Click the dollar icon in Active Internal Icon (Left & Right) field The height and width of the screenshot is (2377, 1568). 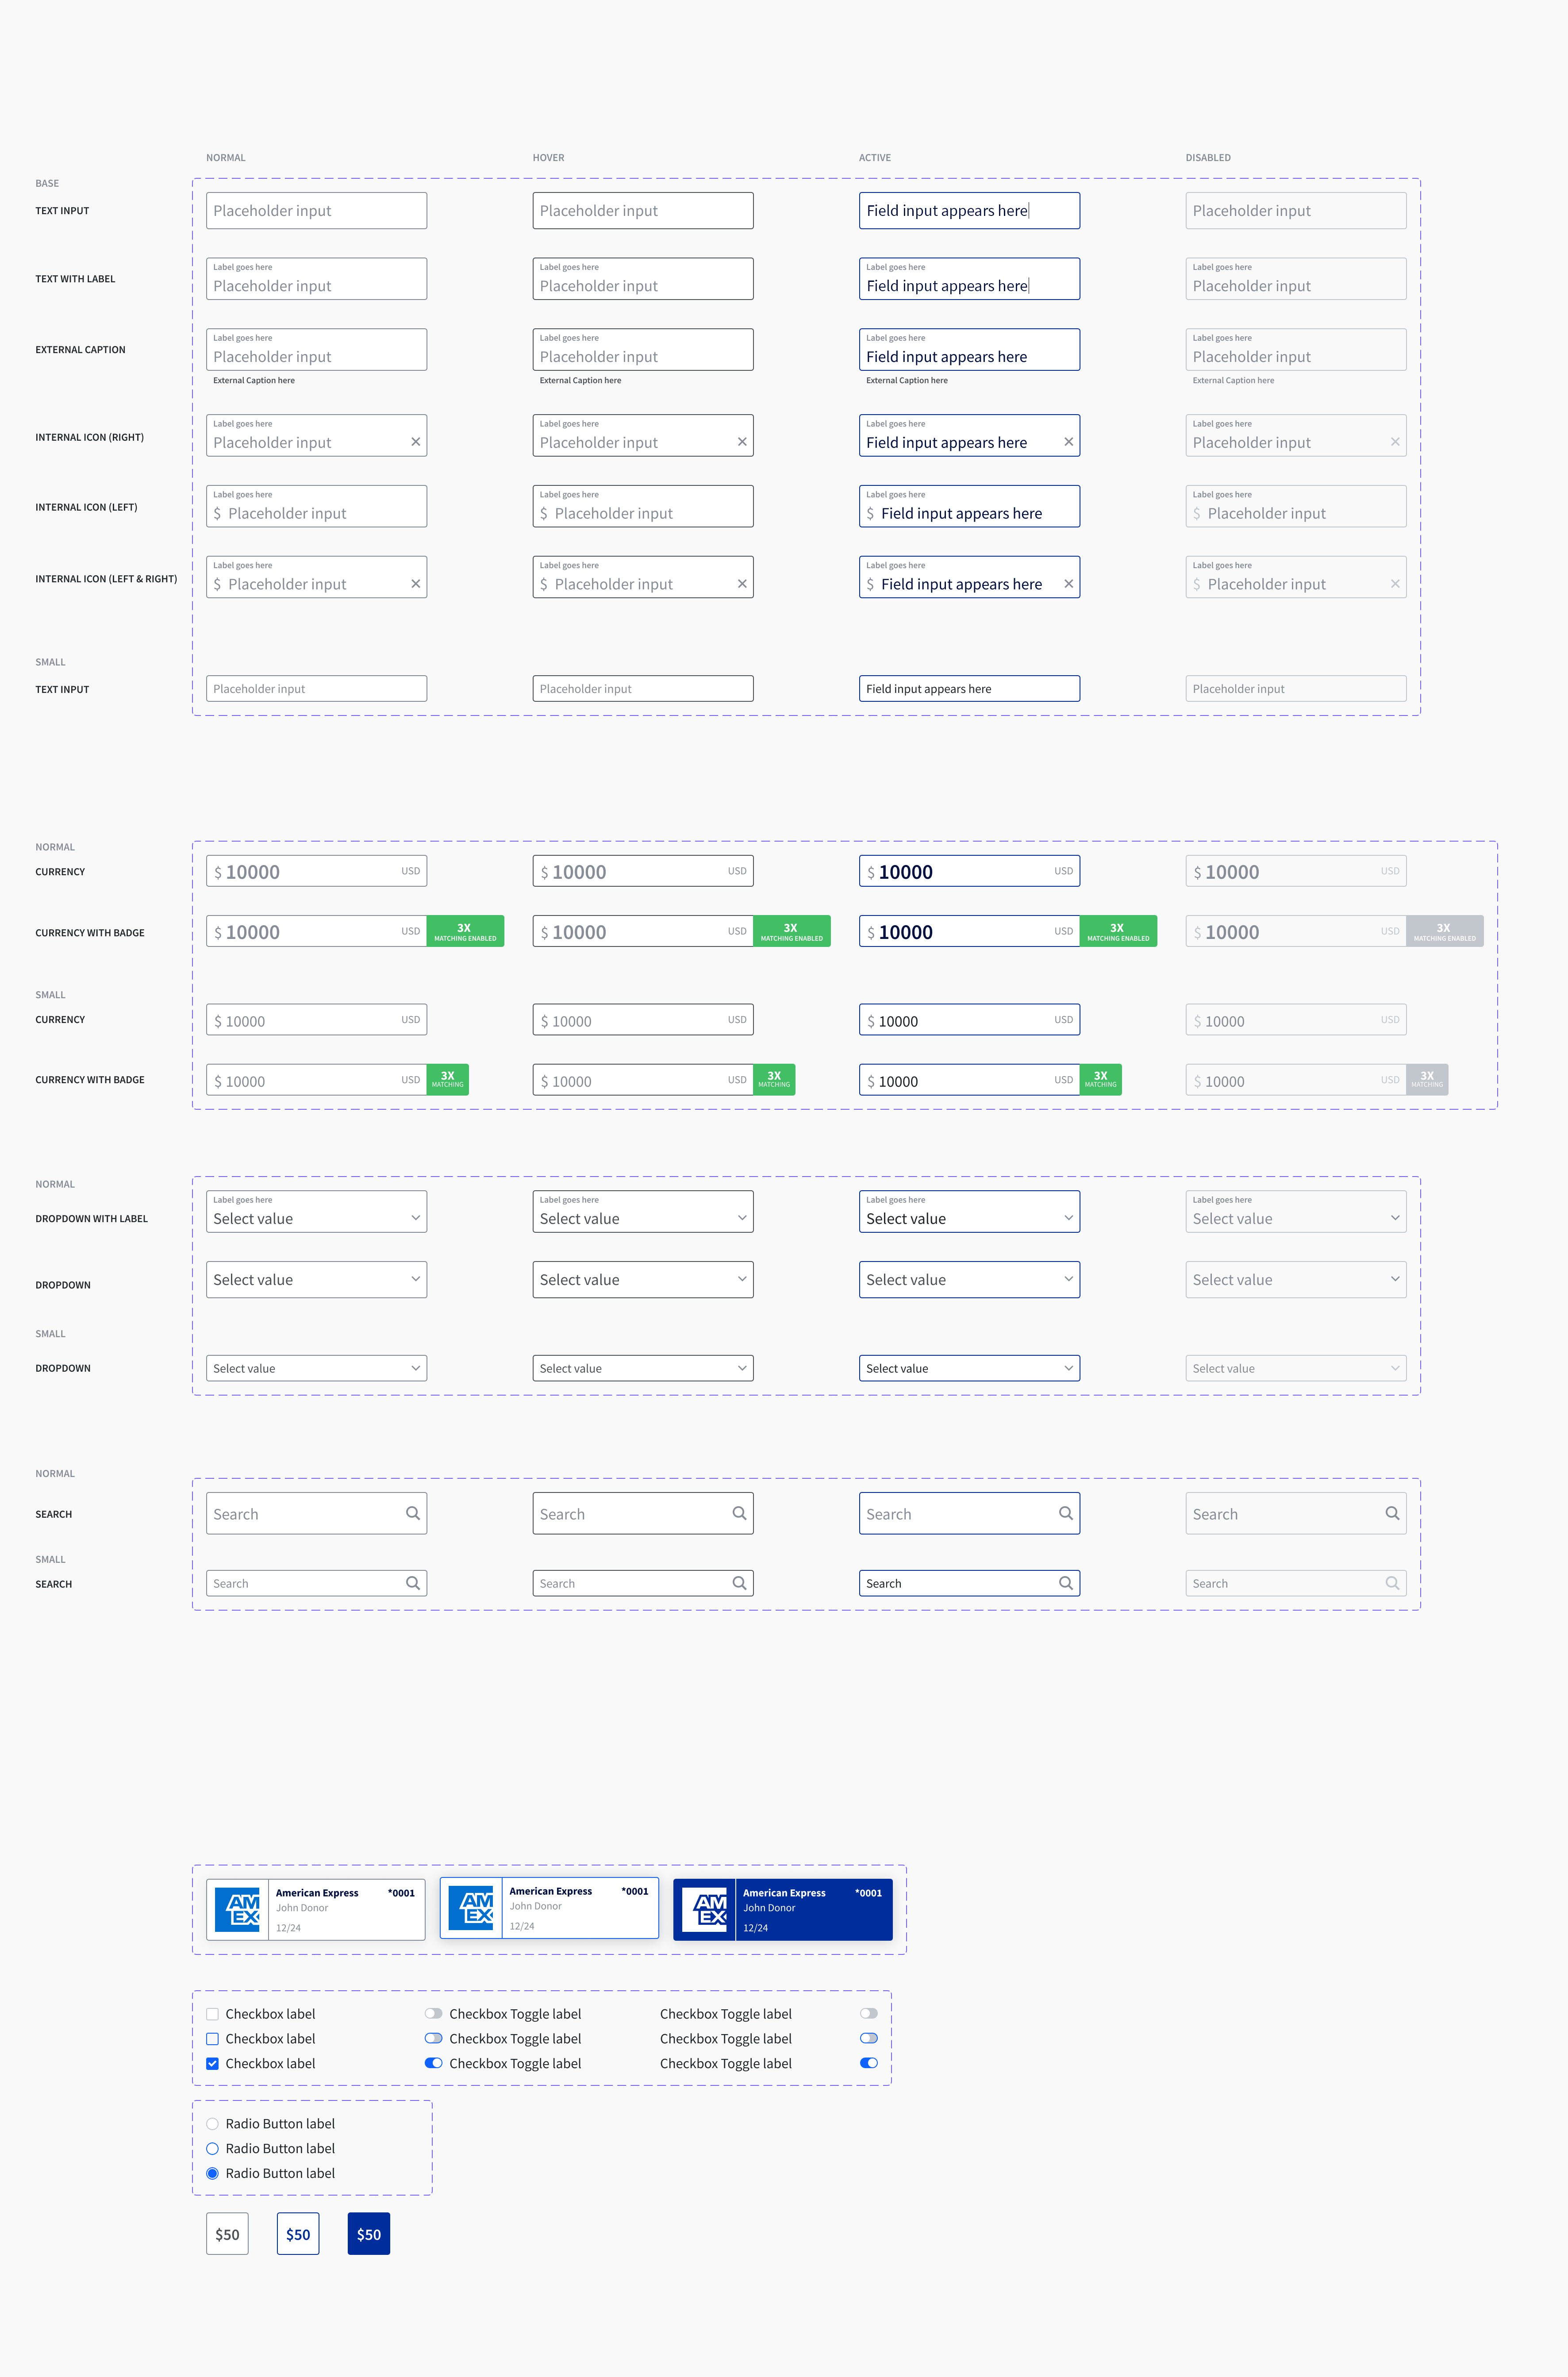[870, 585]
